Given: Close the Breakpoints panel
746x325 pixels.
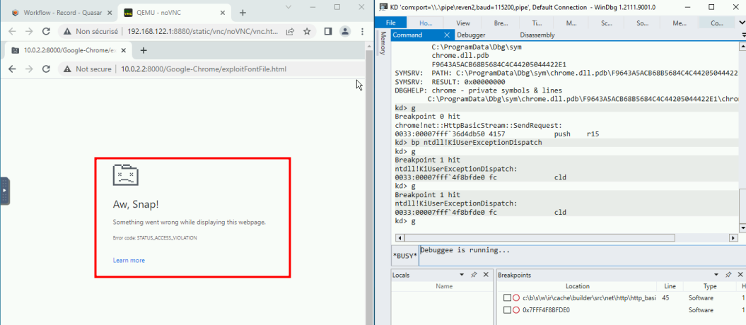Looking at the screenshot, I should 740,275.
